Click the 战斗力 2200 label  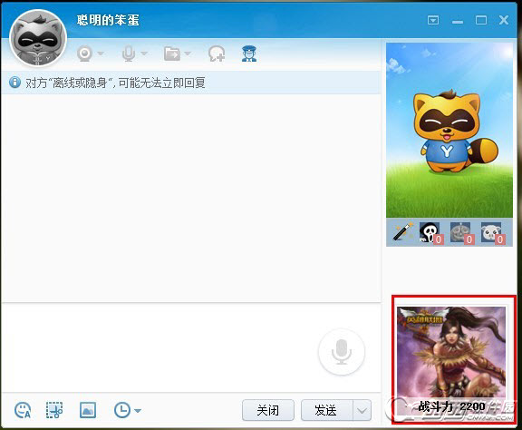[451, 406]
